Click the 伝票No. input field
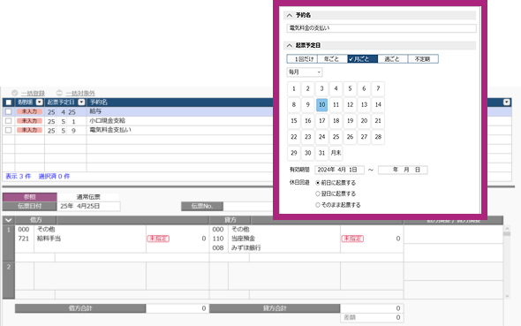Screen dimensions: 521x326 pos(248,207)
